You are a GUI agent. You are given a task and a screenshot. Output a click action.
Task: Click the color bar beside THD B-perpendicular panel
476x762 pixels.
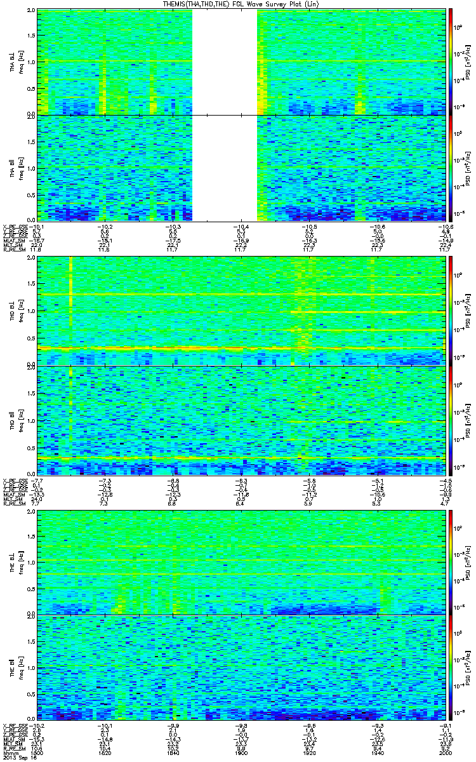tap(451, 311)
